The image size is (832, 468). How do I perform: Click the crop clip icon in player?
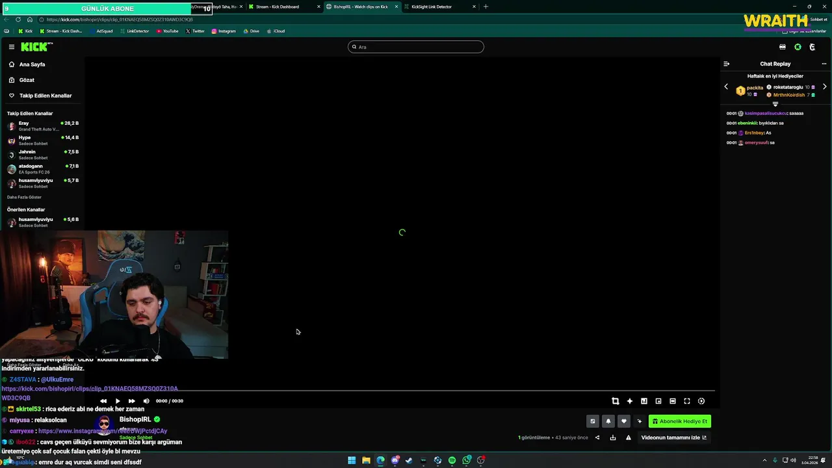[x=616, y=401]
